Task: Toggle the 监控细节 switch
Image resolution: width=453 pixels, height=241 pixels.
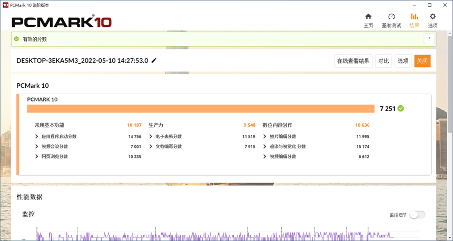Action: click(418, 215)
